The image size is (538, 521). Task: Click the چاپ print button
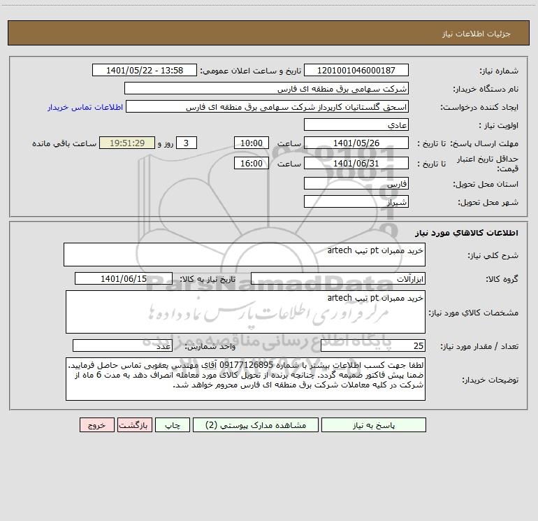[173, 424]
